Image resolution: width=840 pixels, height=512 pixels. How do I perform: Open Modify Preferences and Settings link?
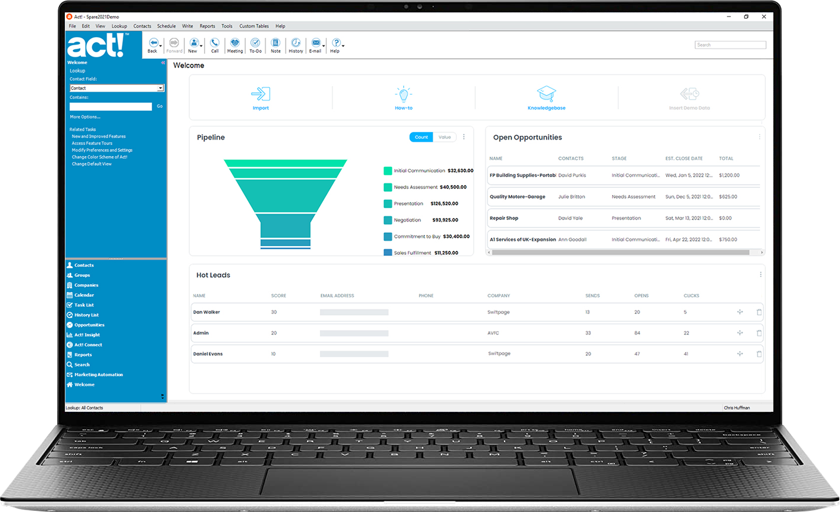[102, 150]
